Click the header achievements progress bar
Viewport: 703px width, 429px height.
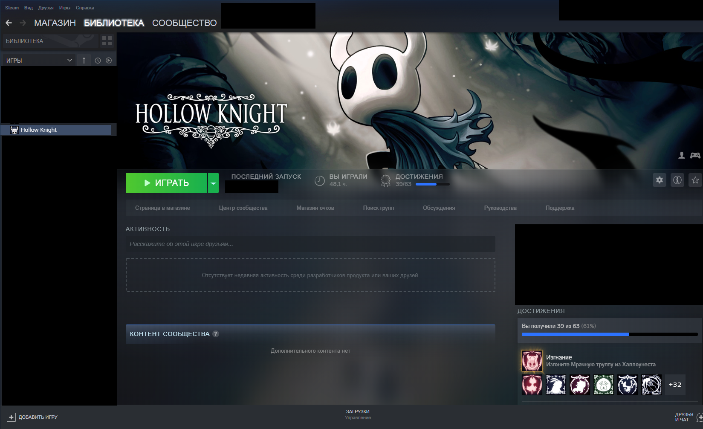432,184
